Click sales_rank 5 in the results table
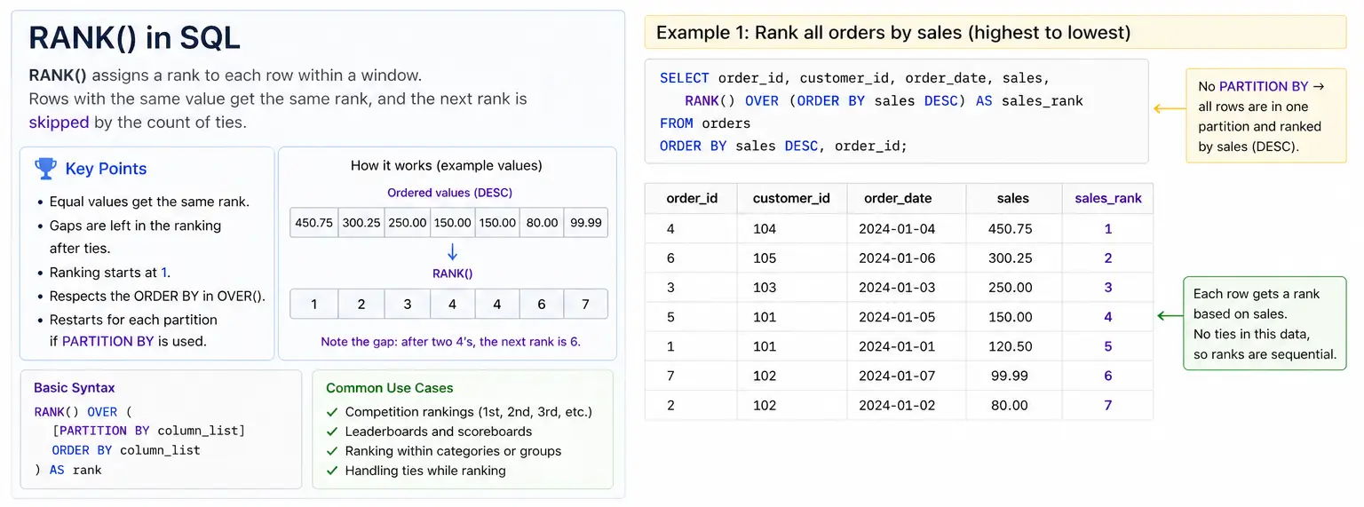This screenshot has height=507, width=1364. pos(1108,346)
